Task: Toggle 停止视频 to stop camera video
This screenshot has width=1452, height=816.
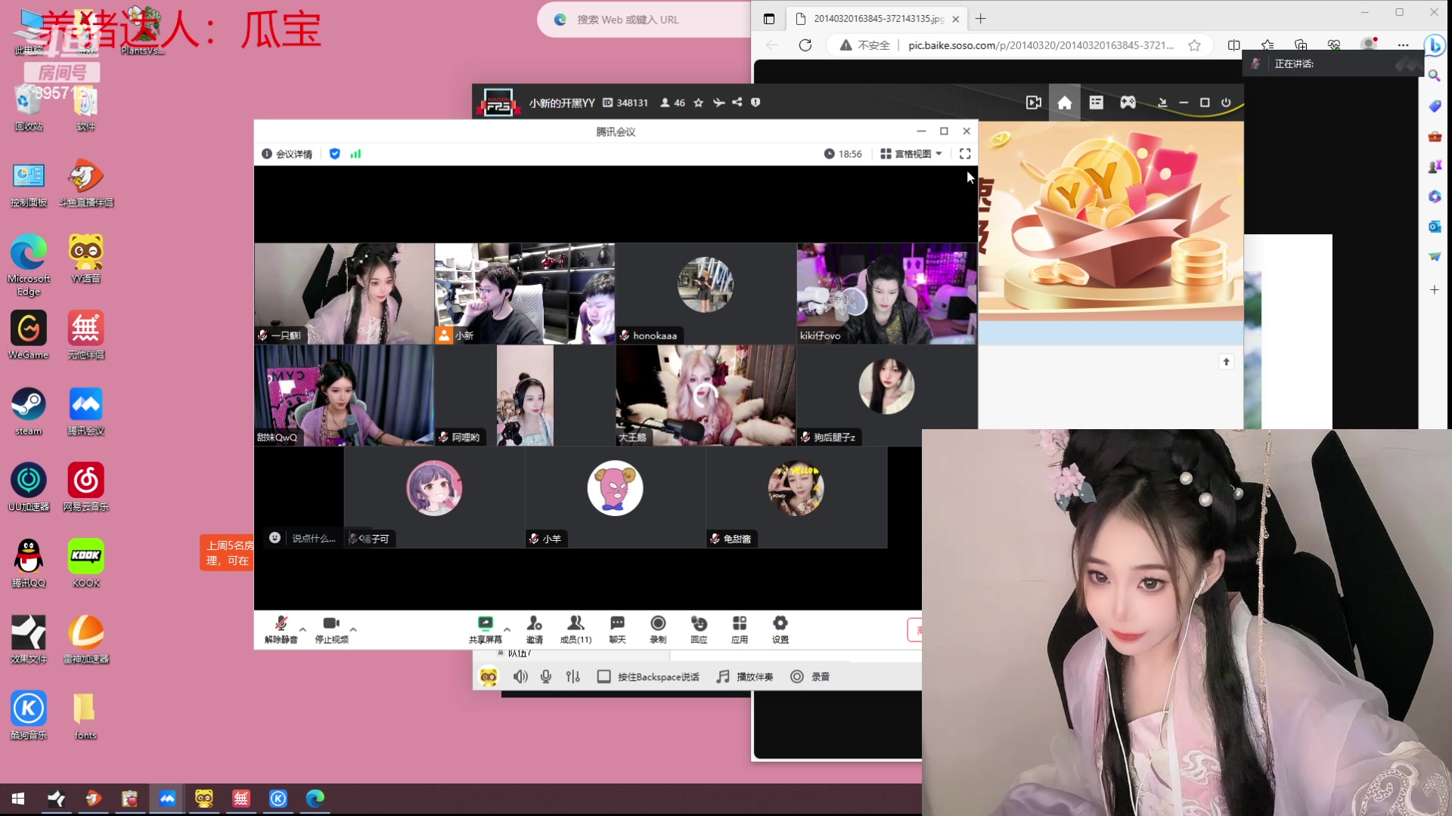Action: [x=330, y=626]
